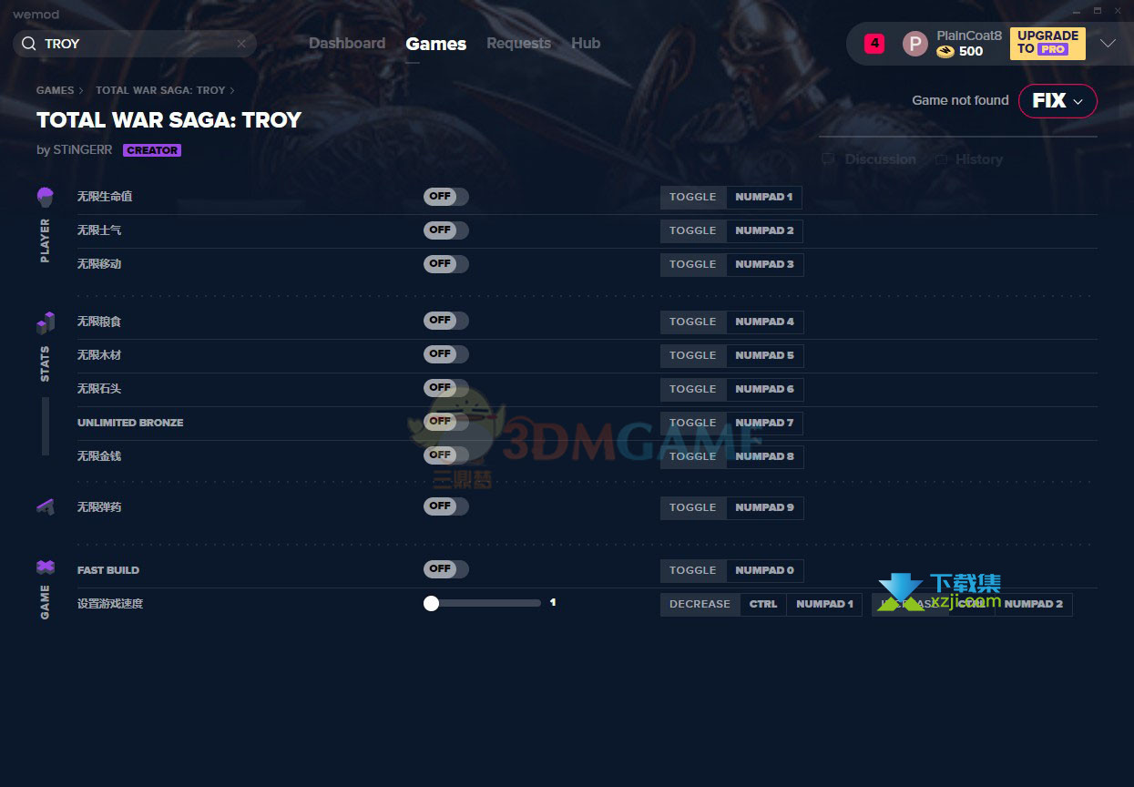Open creator STiNGERR profile link
This screenshot has width=1134, height=787.
tap(83, 150)
